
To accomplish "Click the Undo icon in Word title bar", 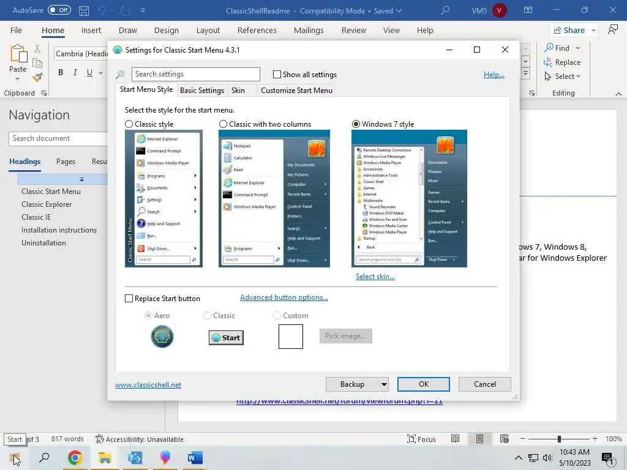I will tap(101, 11).
